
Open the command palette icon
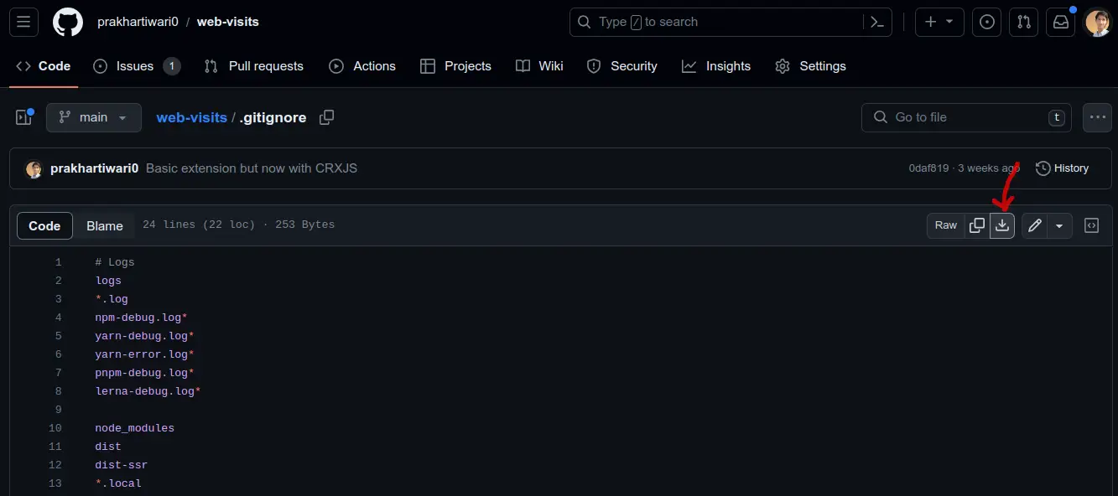(x=877, y=23)
